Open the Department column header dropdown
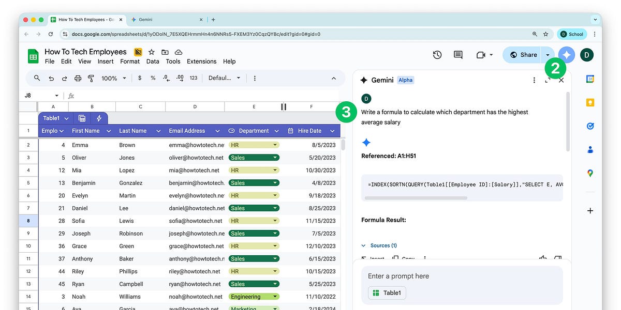The image size is (621, 310). [277, 131]
